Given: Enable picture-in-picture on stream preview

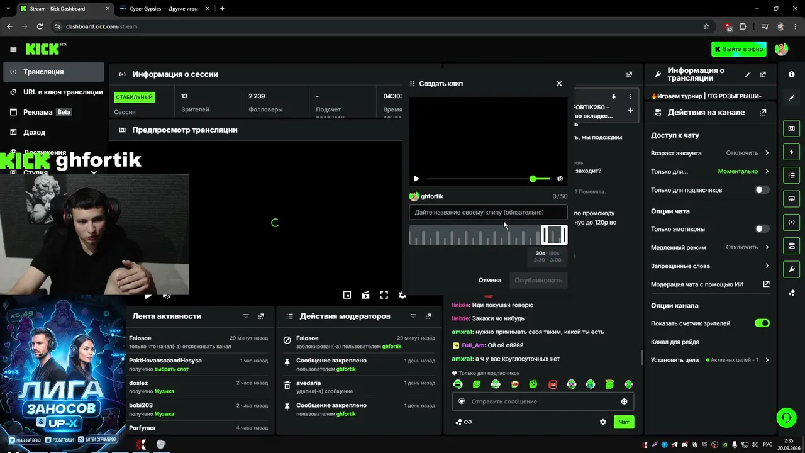Looking at the screenshot, I should 347,295.
